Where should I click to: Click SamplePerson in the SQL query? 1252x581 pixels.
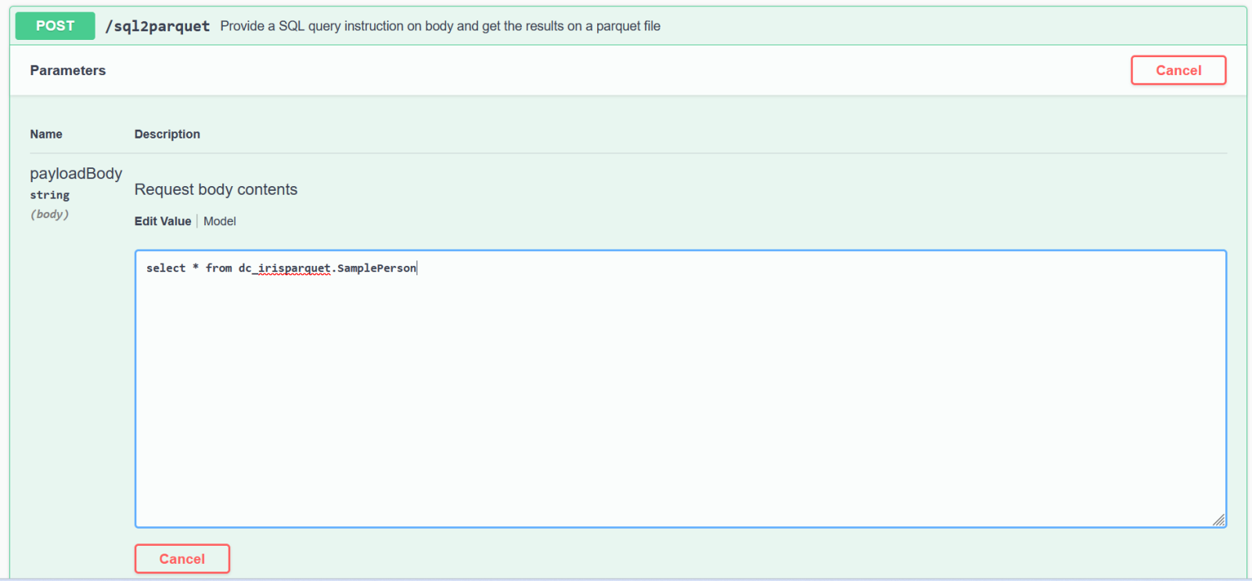pyautogui.click(x=376, y=268)
